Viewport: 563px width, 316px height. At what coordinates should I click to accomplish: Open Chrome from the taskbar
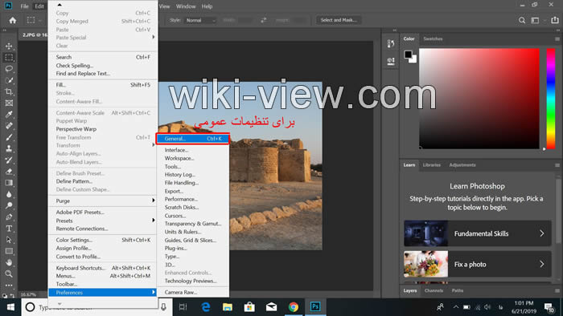point(294,306)
